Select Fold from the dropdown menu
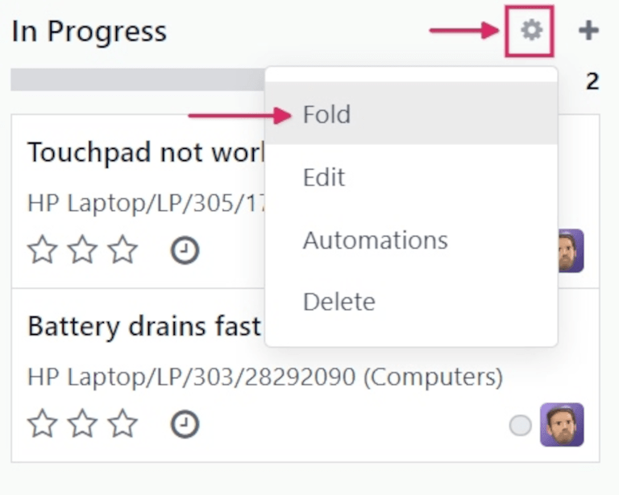Image resolution: width=619 pixels, height=495 pixels. coord(326,115)
